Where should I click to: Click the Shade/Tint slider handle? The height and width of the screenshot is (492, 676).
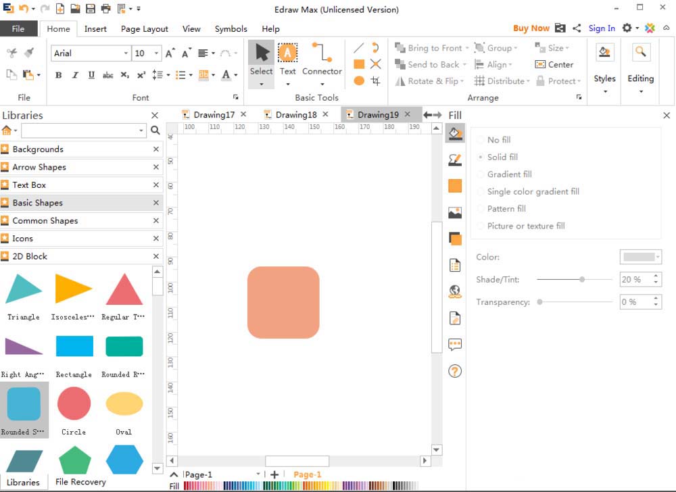[582, 279]
